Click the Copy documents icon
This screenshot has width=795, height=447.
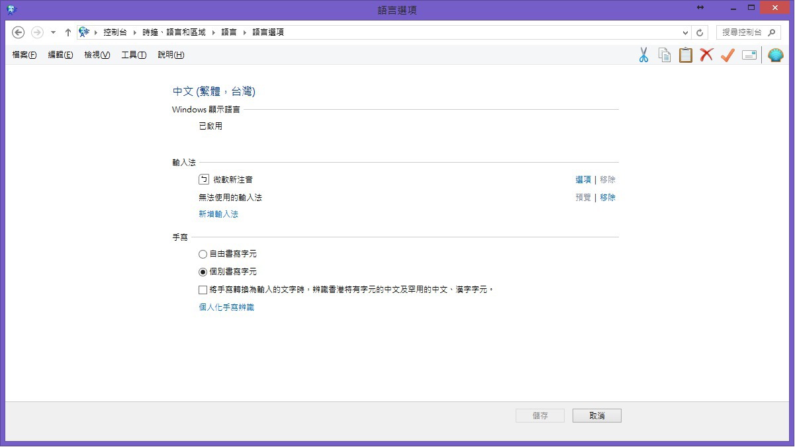(665, 55)
